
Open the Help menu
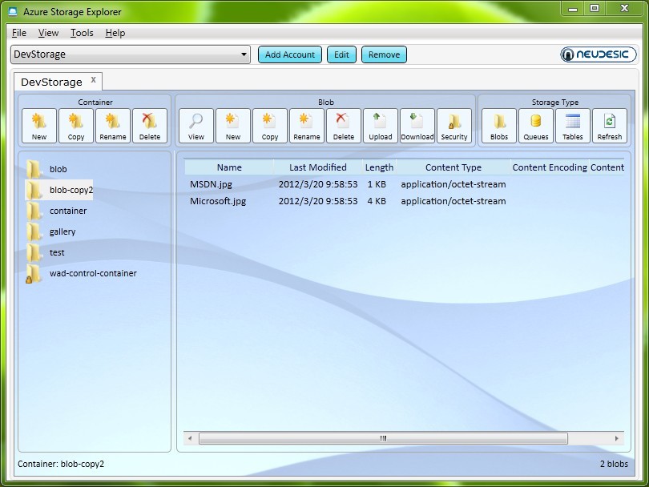click(115, 33)
